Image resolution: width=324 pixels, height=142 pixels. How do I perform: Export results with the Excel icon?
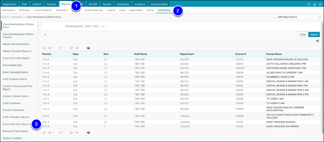[318, 41]
